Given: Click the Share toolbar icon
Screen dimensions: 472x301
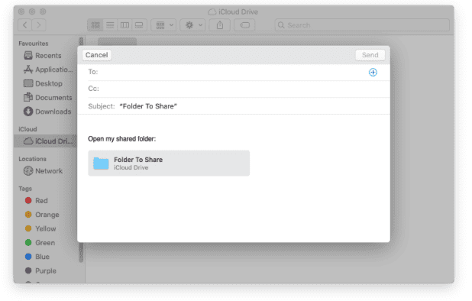Looking at the screenshot, I should pos(220,25).
